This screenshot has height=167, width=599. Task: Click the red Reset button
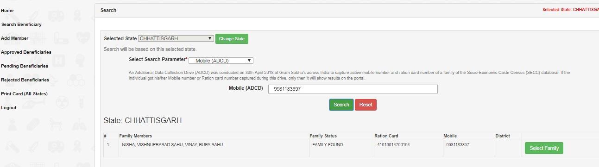(x=366, y=105)
